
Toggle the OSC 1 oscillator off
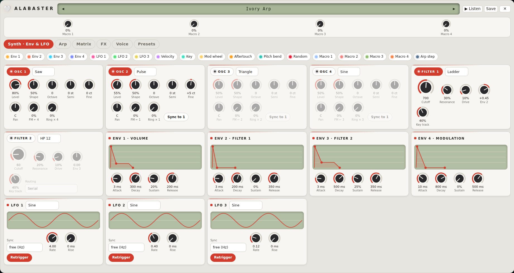[18, 72]
